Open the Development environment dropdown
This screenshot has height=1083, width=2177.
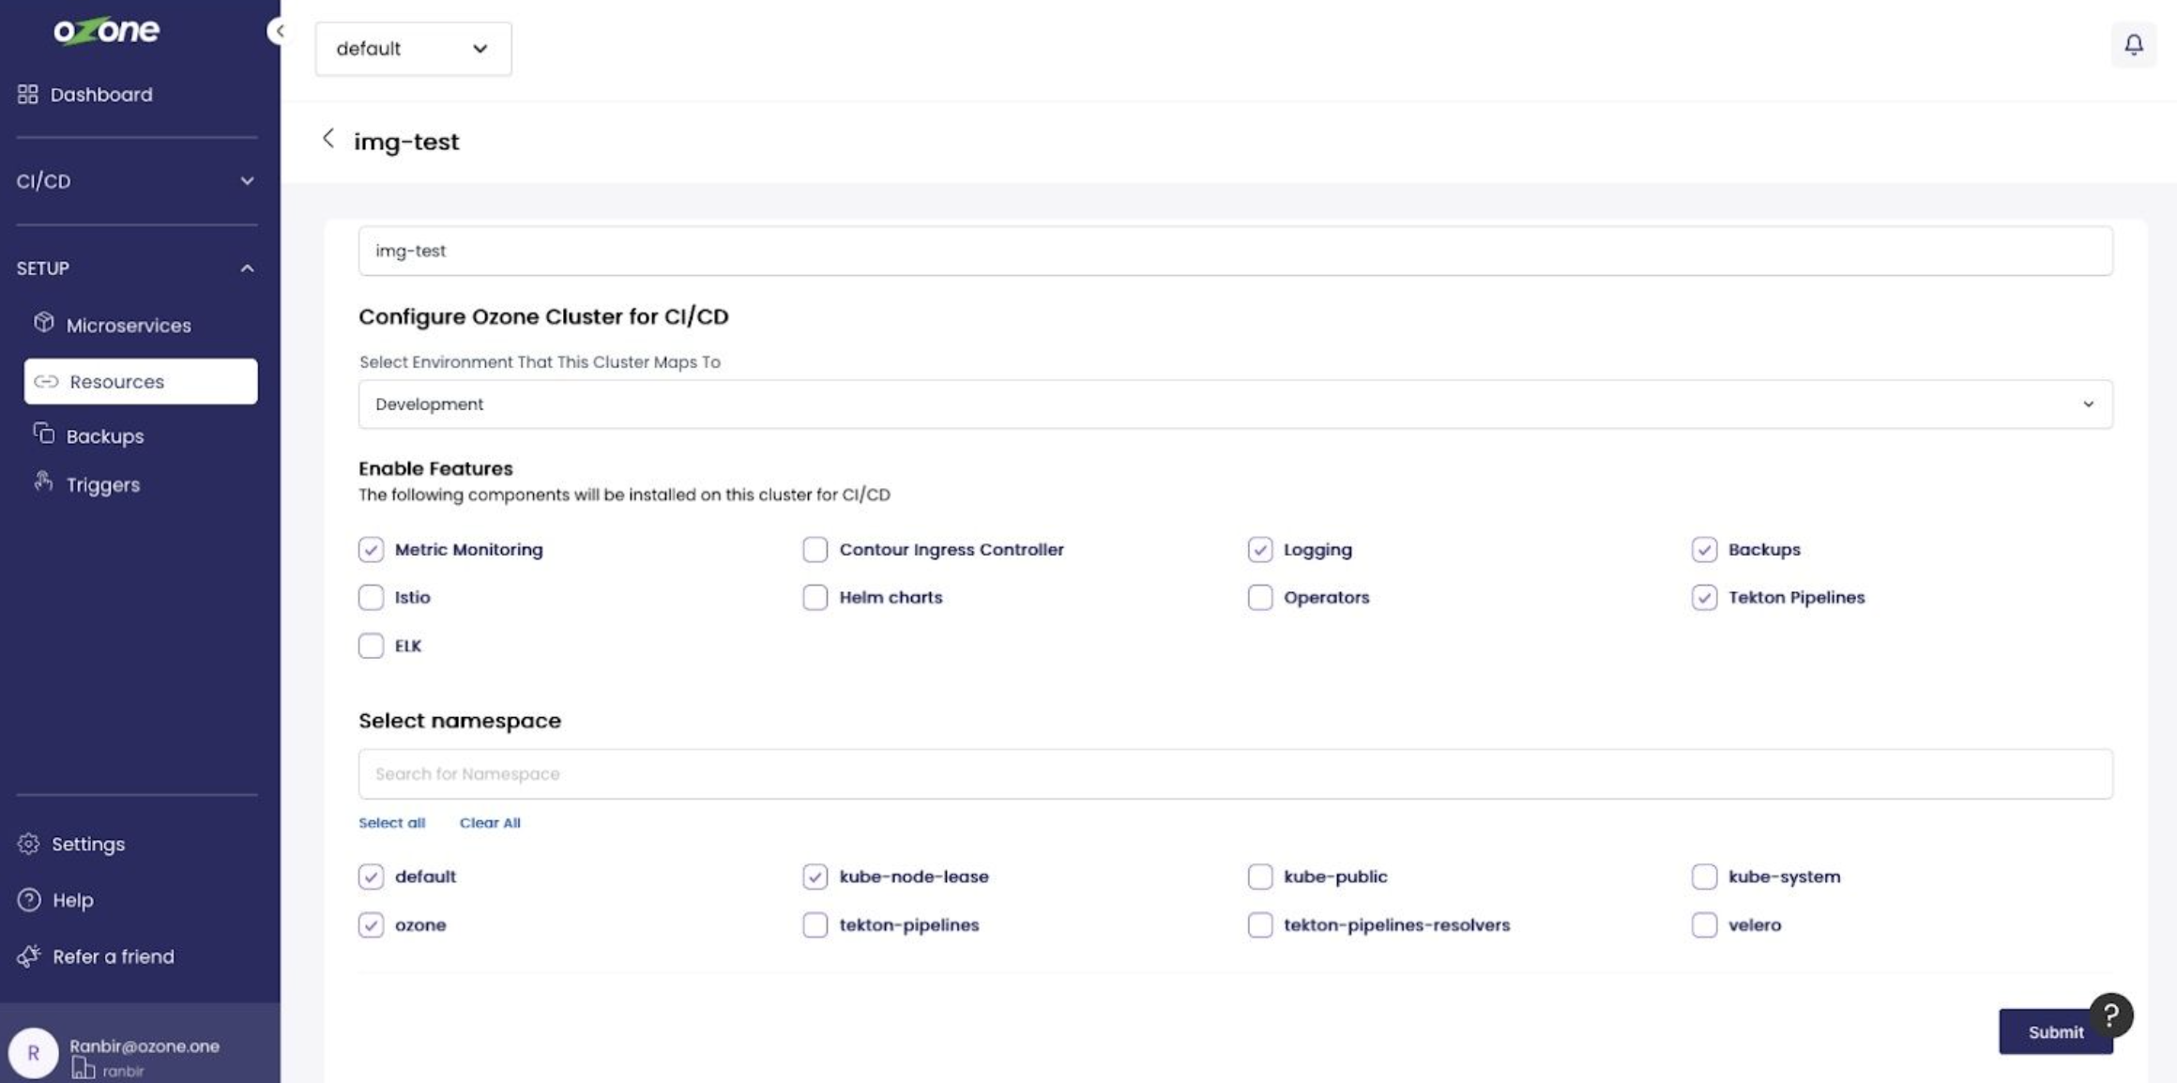click(x=1235, y=404)
